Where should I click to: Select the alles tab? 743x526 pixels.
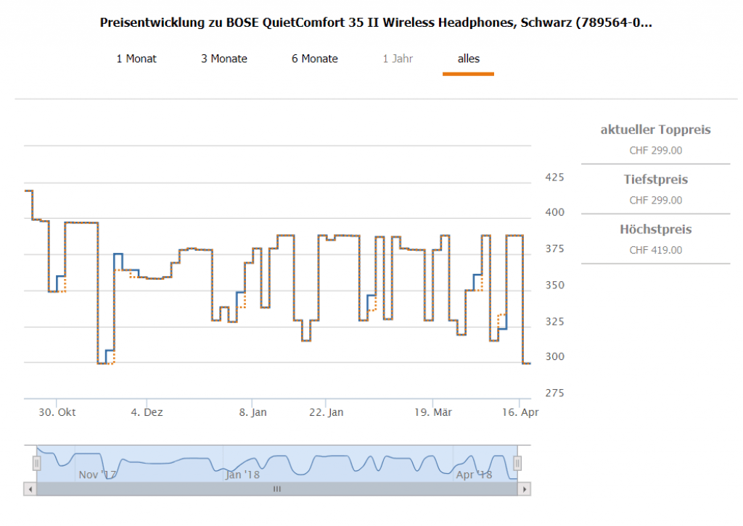pos(468,59)
